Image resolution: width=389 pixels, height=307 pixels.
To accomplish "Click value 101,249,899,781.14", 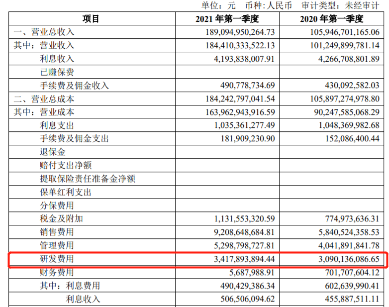I will (x=345, y=45).
